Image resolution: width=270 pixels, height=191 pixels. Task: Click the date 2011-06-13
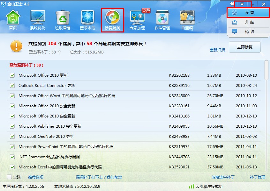(246, 167)
